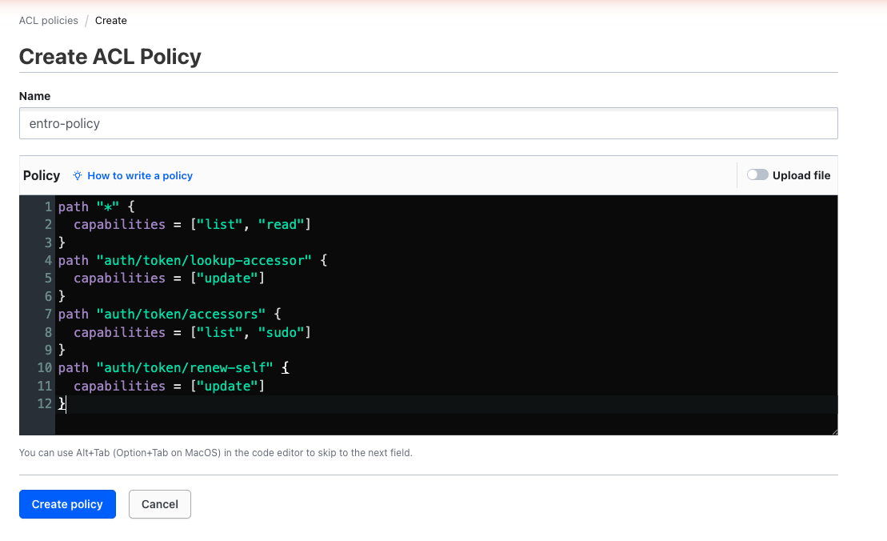Click the closing brace on line 6

[62, 297]
